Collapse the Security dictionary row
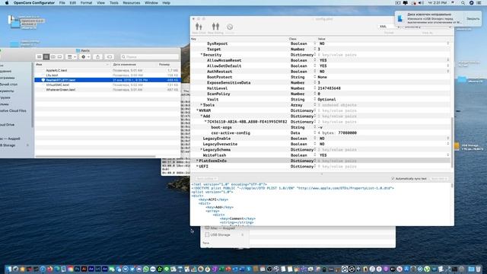487x274 pixels. pos(201,55)
